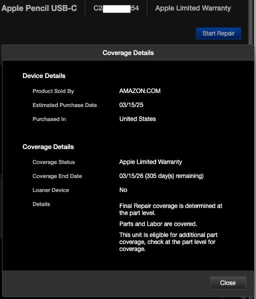256x299 pixels.
Task: Click the Loaner Device label
Action: point(50,190)
